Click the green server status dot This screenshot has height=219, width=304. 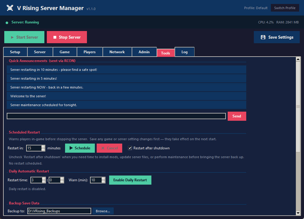(7, 23)
